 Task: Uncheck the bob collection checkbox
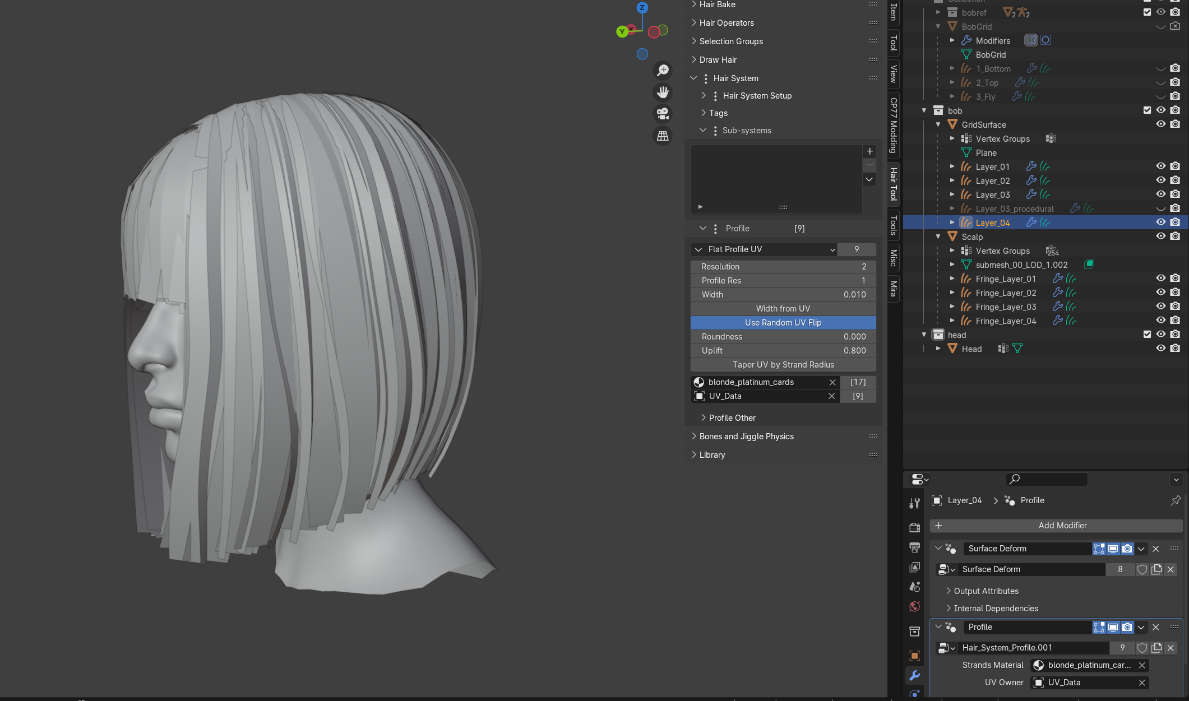pyautogui.click(x=1147, y=110)
